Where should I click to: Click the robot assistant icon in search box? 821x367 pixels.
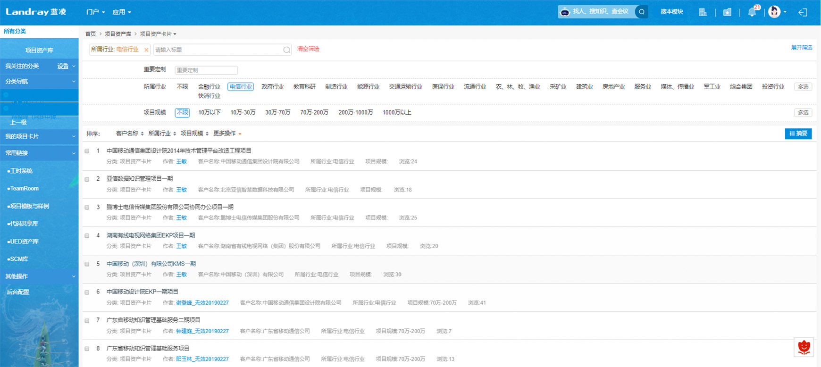[x=565, y=12]
